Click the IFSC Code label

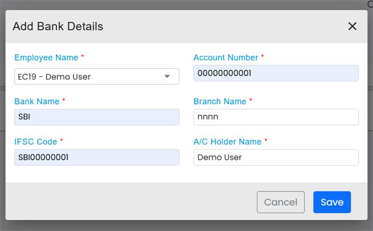coord(35,141)
